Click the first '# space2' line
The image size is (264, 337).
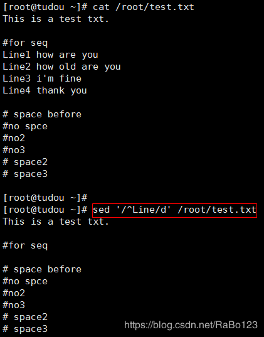tap(25, 162)
